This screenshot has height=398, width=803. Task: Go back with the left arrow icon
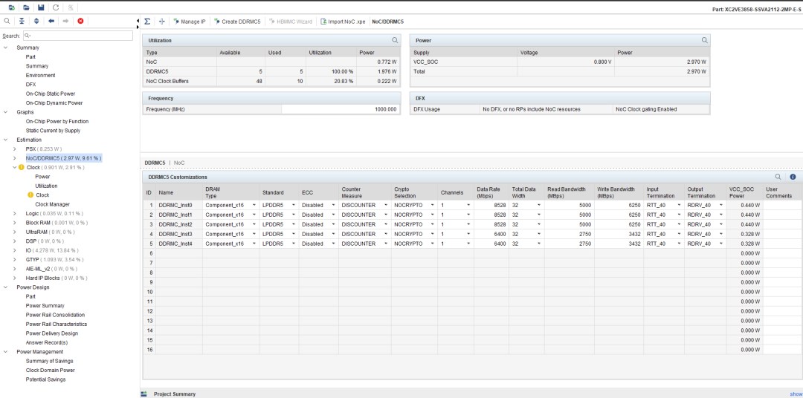click(x=51, y=21)
